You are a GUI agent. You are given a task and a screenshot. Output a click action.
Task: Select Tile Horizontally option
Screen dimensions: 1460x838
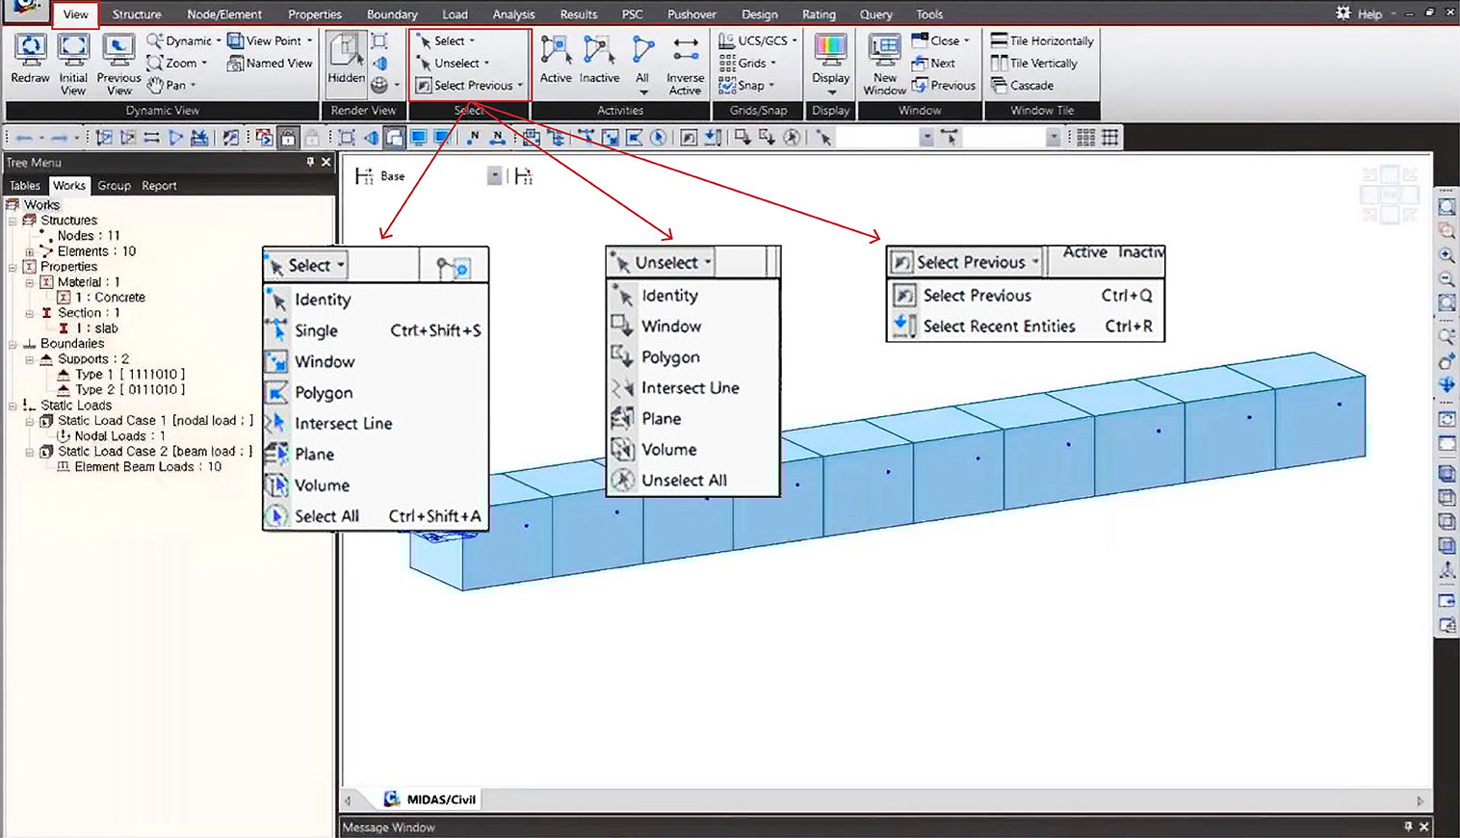tap(1051, 41)
